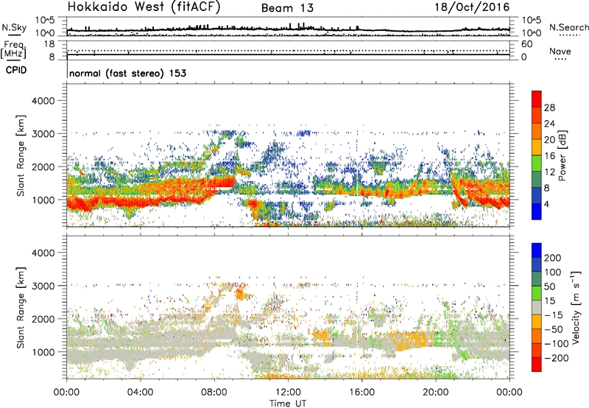This screenshot has height=408, width=589.
Task: Click the '04:00' time tick label
Action: pos(140,393)
